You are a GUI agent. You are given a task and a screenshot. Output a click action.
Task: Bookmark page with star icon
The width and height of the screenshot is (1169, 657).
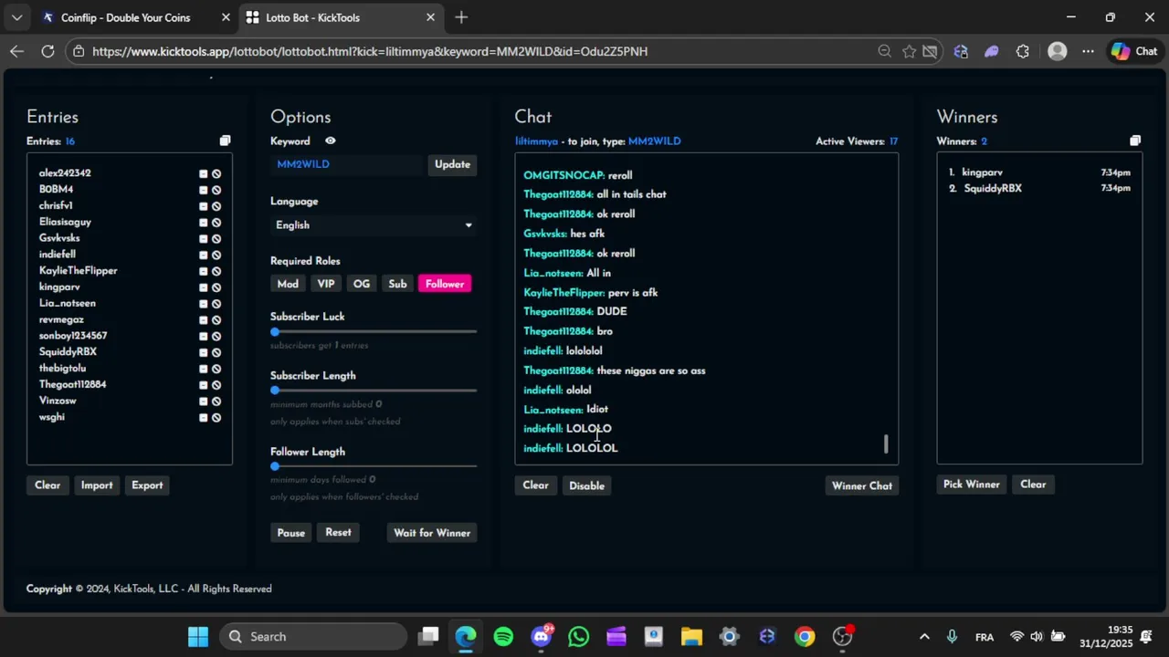[x=909, y=51]
